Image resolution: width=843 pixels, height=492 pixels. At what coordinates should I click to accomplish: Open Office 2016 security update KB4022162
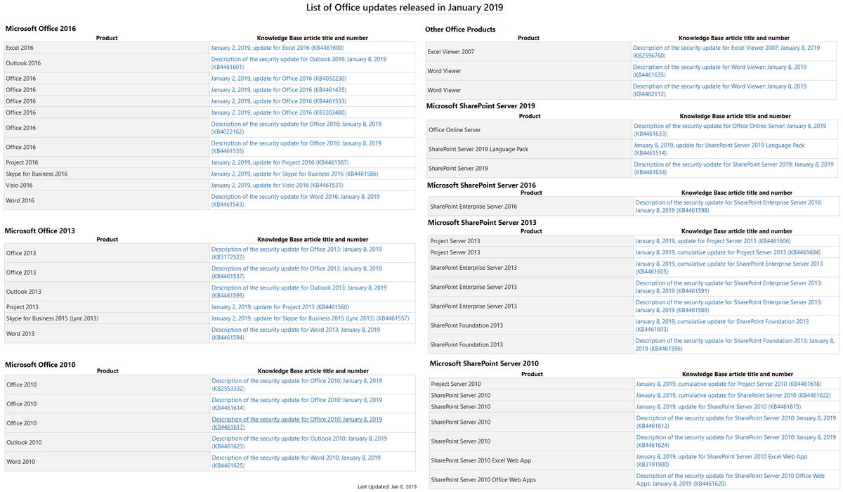coord(296,128)
